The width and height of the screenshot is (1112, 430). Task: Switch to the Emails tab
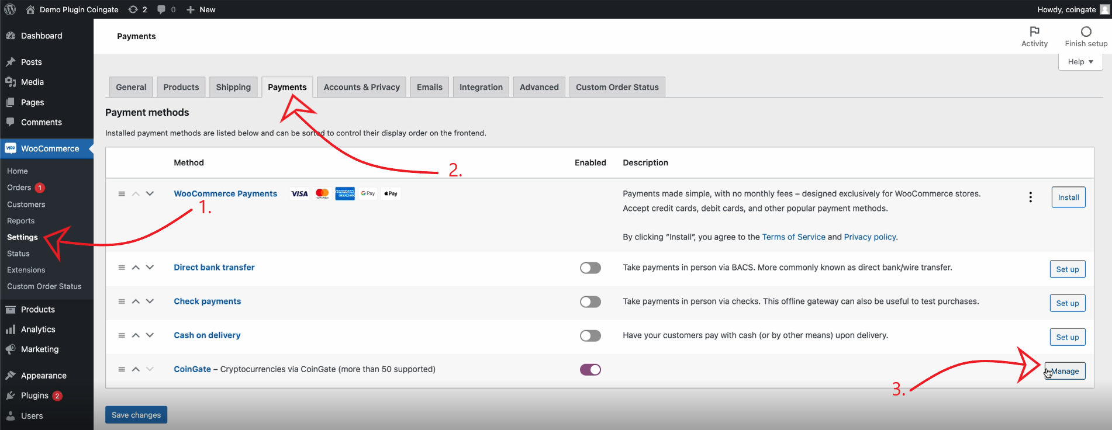(430, 87)
